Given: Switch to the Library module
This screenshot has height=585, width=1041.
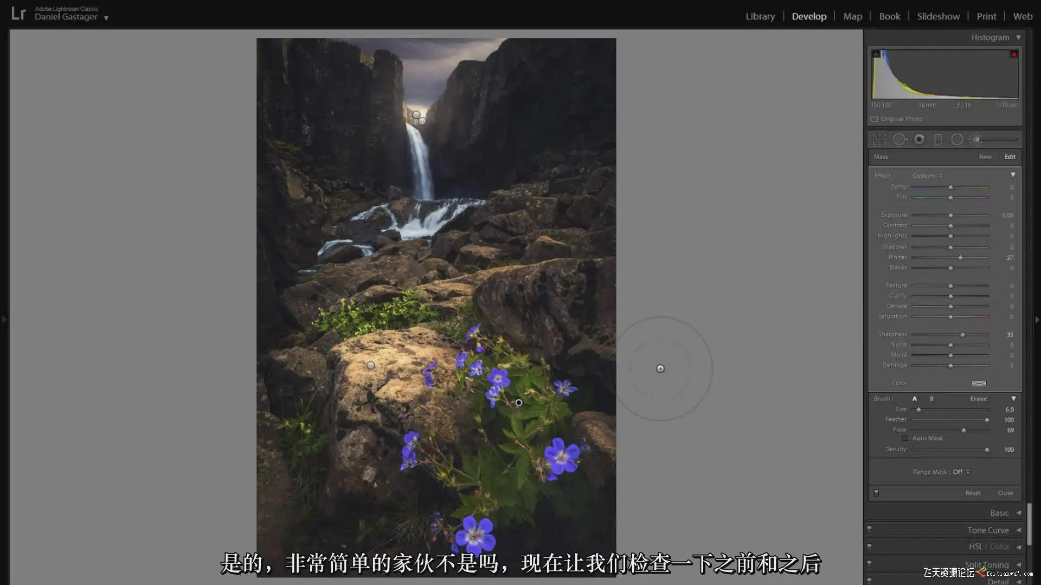Looking at the screenshot, I should pos(760,16).
